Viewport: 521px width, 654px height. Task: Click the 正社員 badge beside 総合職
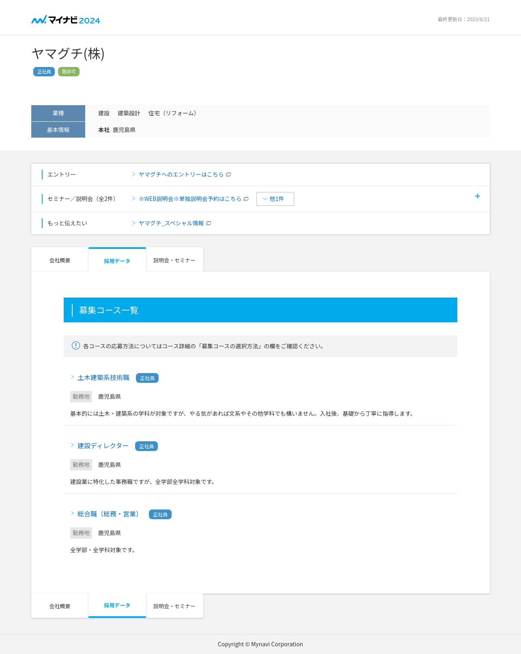click(x=160, y=514)
